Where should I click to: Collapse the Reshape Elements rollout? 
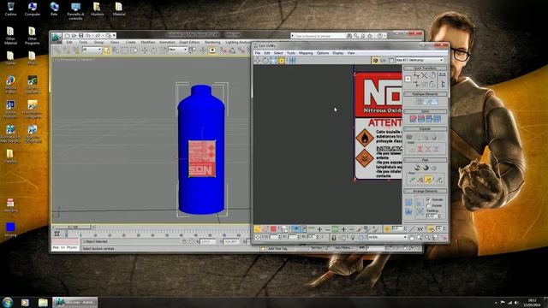pyautogui.click(x=425, y=94)
